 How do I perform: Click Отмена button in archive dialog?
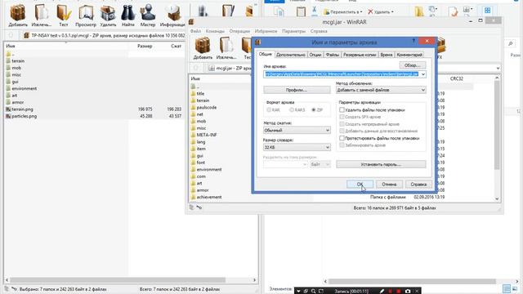(389, 185)
